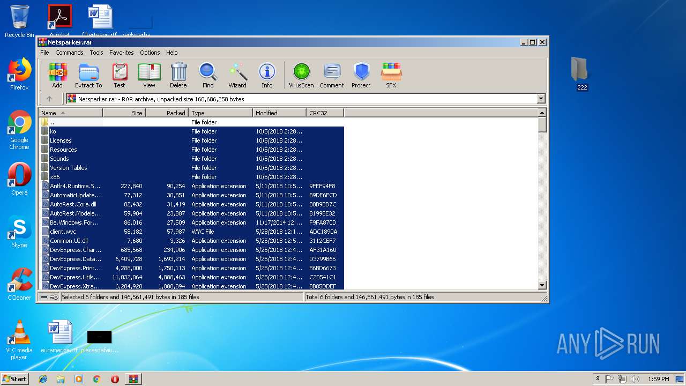Sort by the Modified column header
The image size is (686, 386).
pyautogui.click(x=280, y=113)
